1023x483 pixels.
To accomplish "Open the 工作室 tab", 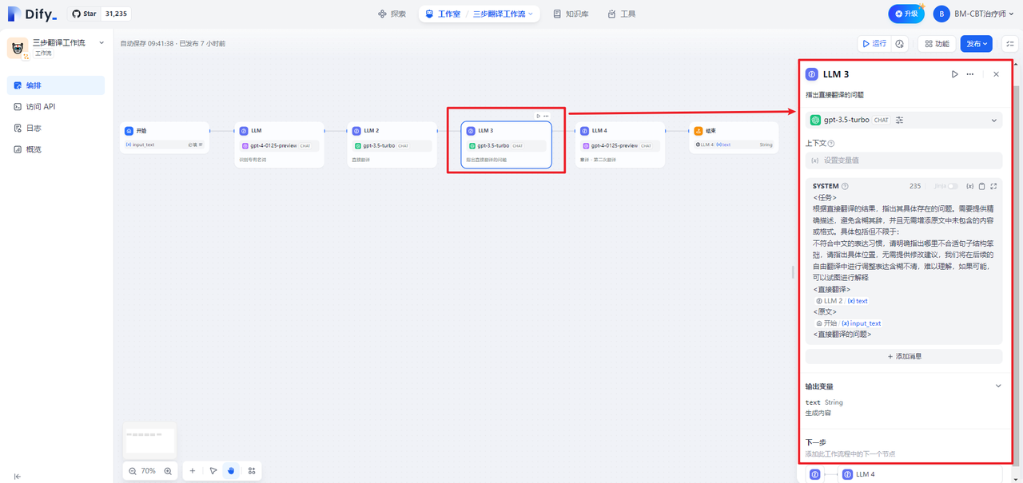I will (443, 14).
